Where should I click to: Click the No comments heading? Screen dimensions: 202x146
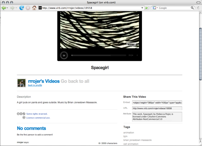click(x=31, y=128)
